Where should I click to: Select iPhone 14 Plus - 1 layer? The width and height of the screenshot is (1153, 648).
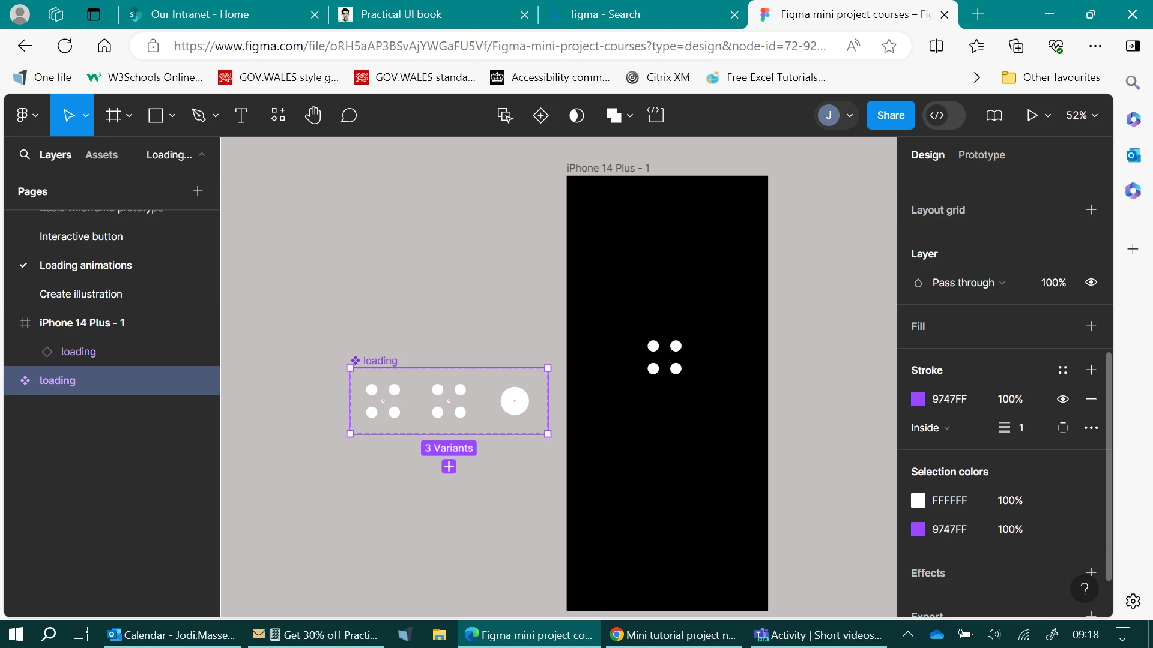tap(112, 323)
